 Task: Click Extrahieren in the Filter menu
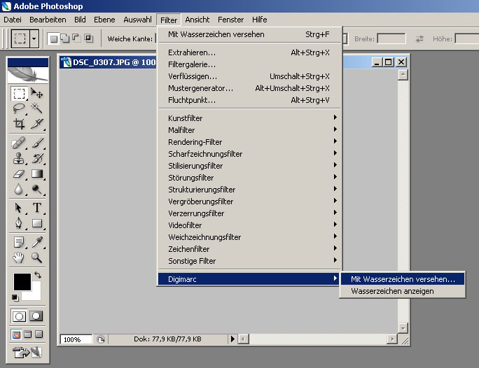[x=249, y=52]
